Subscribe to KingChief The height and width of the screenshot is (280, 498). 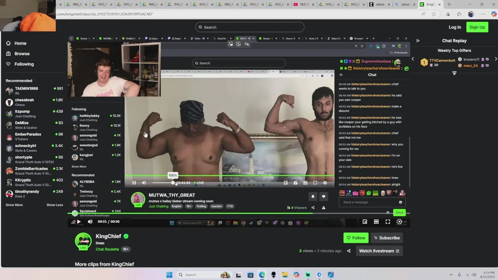387,238
